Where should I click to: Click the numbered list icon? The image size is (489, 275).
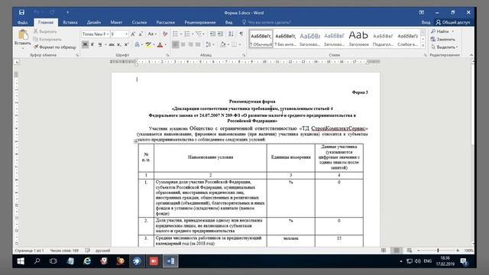point(187,34)
